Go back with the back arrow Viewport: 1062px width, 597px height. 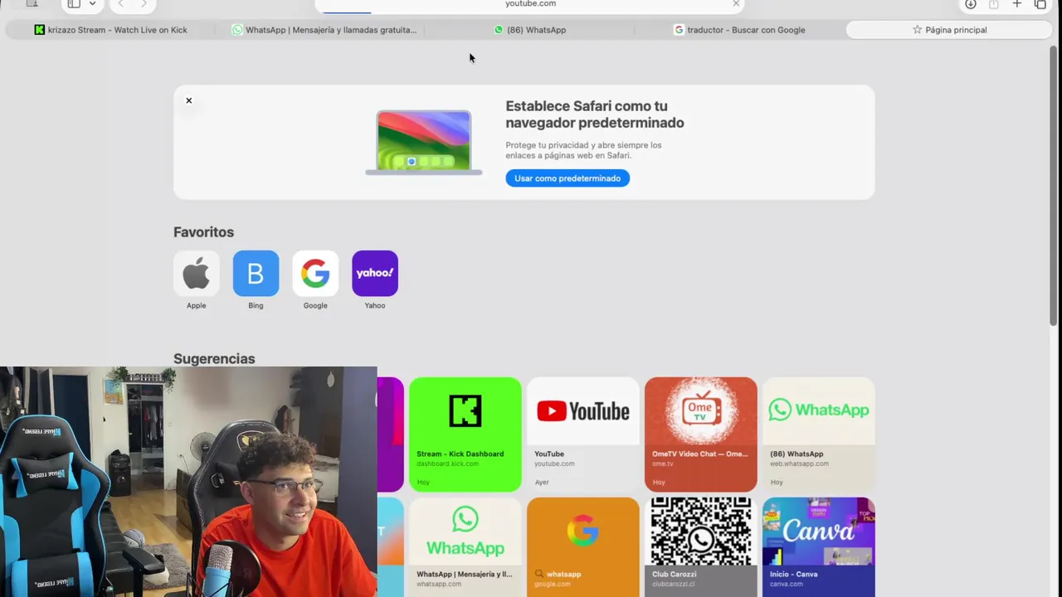coord(120,3)
